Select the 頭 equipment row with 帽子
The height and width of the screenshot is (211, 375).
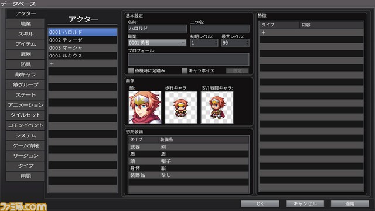coord(189,161)
